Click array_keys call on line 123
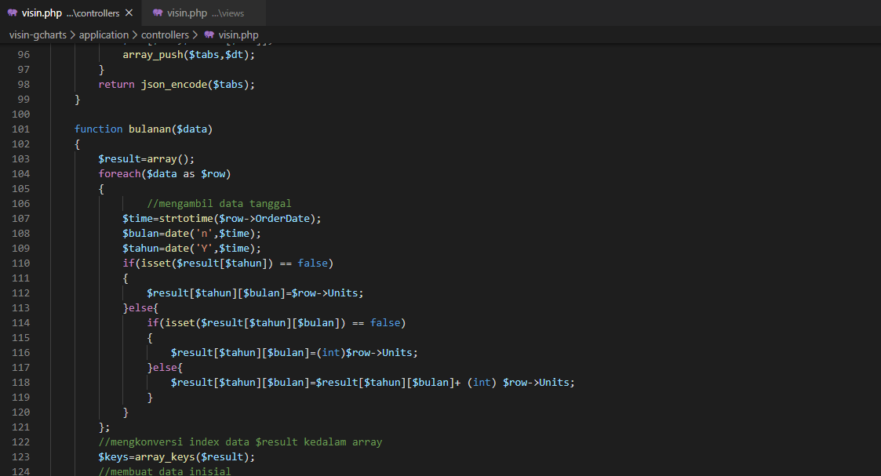Image resolution: width=881 pixels, height=476 pixels. coord(165,457)
